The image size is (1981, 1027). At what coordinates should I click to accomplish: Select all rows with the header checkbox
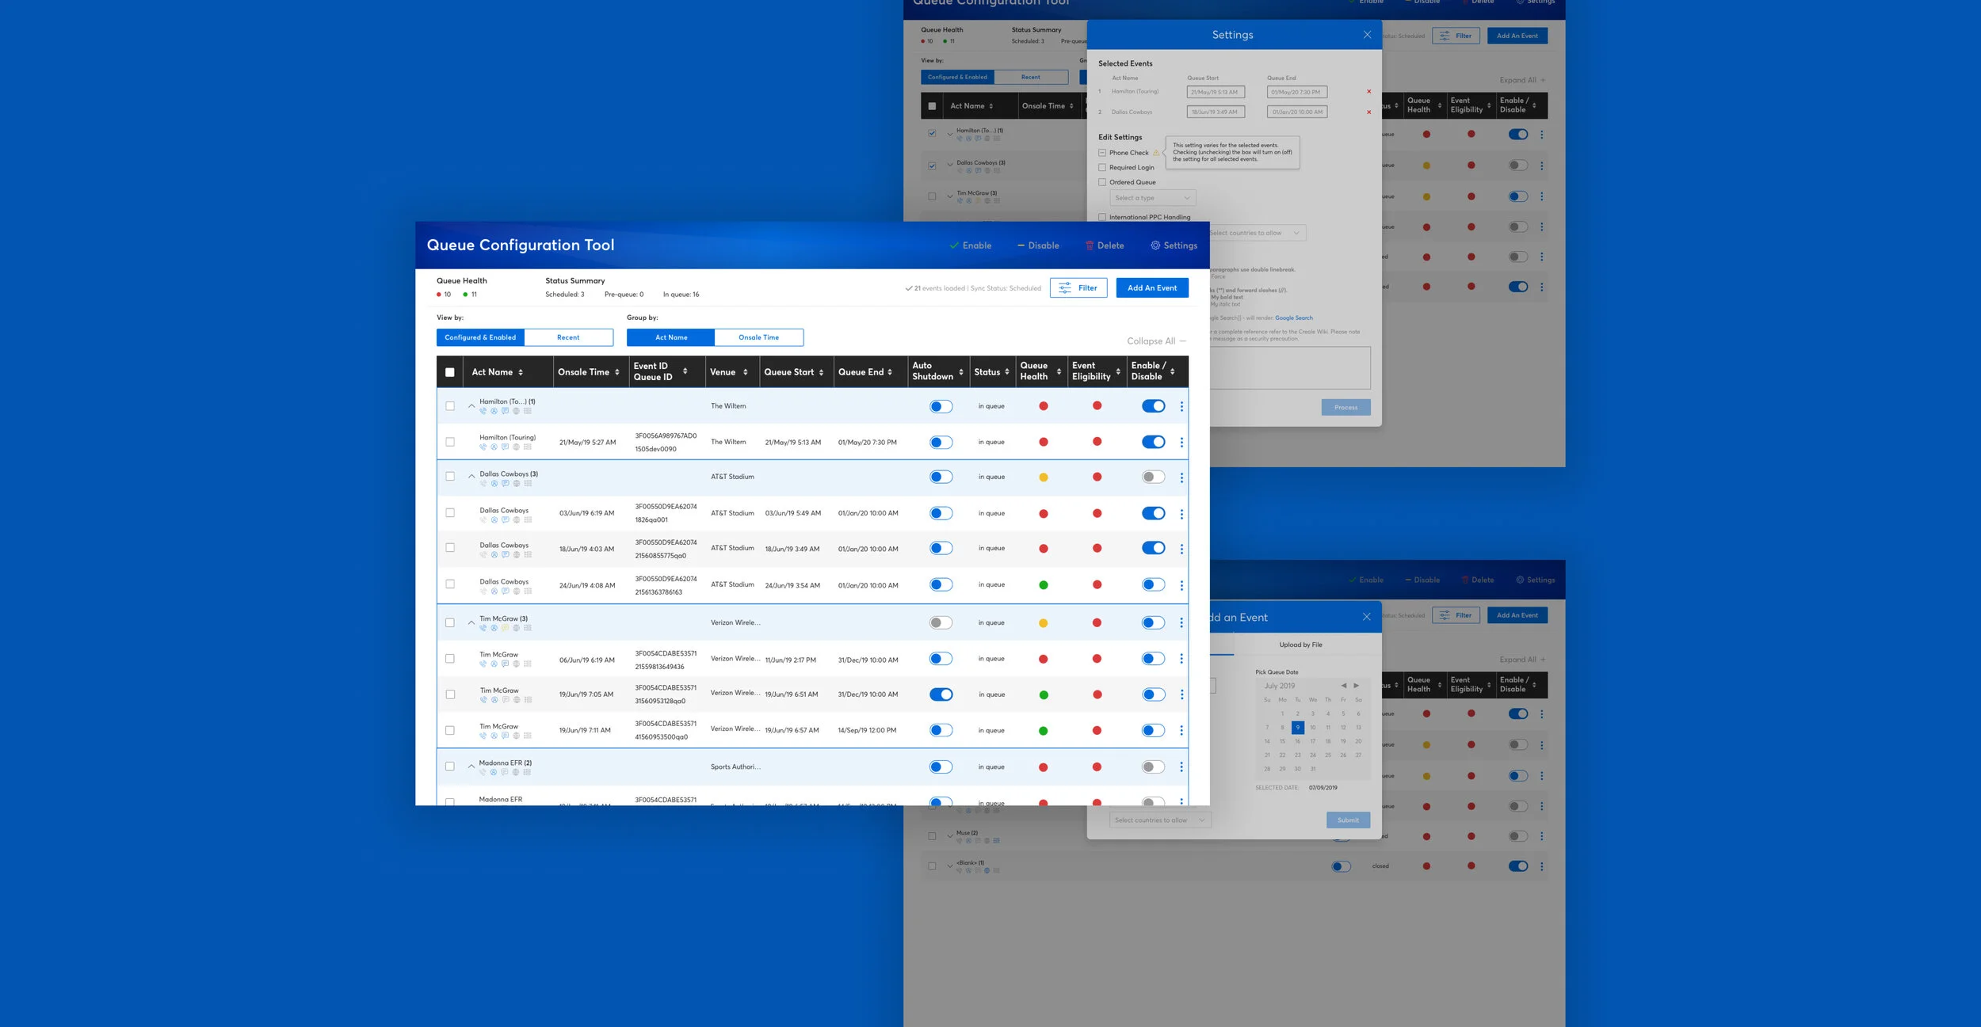click(x=450, y=372)
